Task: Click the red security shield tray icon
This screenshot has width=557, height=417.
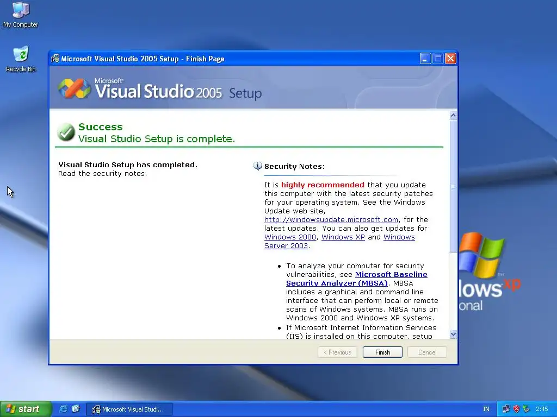Action: [x=516, y=409]
